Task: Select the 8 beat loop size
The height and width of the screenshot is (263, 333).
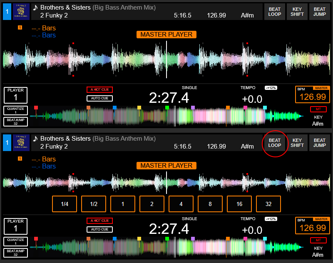Action: pos(210,204)
